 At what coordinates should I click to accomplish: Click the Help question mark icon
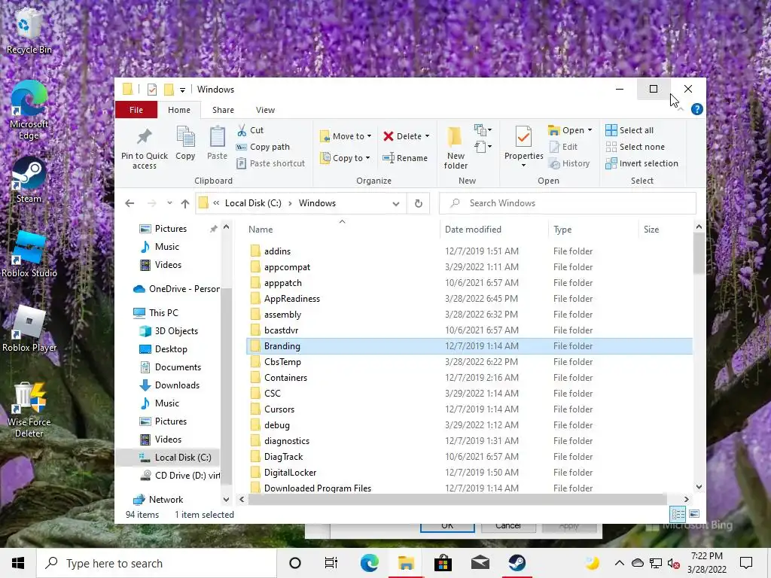point(696,109)
